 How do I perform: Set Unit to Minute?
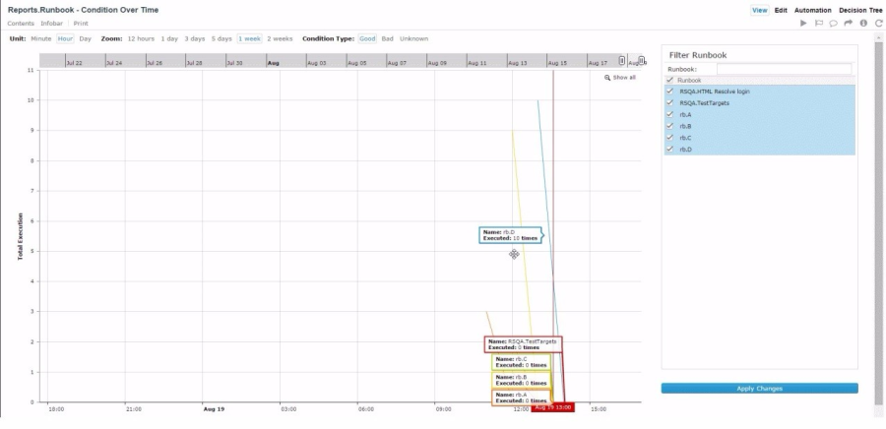[x=40, y=38]
